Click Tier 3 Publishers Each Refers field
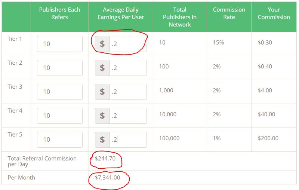 coord(60,92)
